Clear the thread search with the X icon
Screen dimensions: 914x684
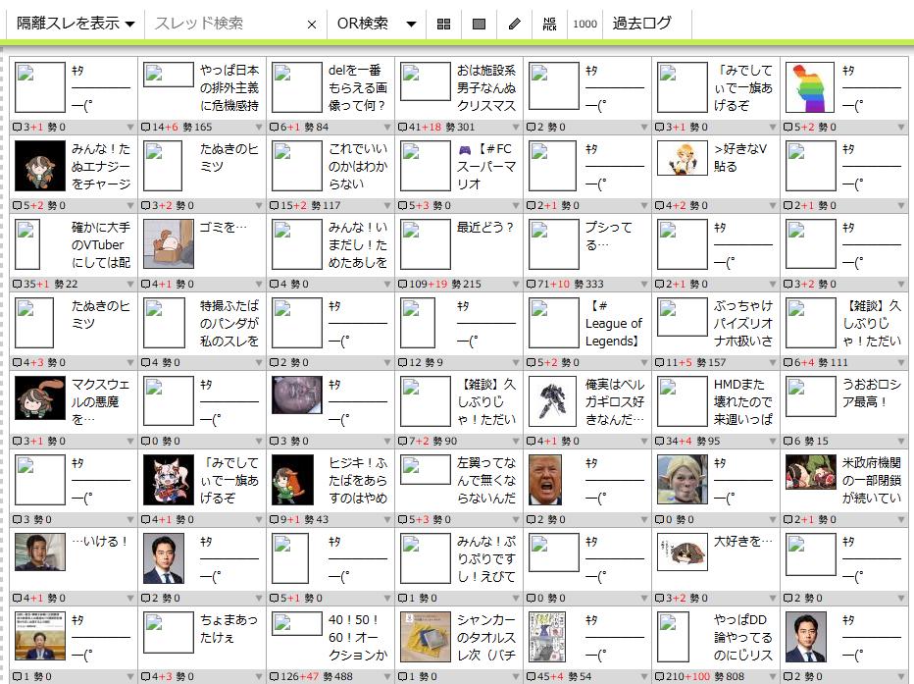[x=312, y=25]
